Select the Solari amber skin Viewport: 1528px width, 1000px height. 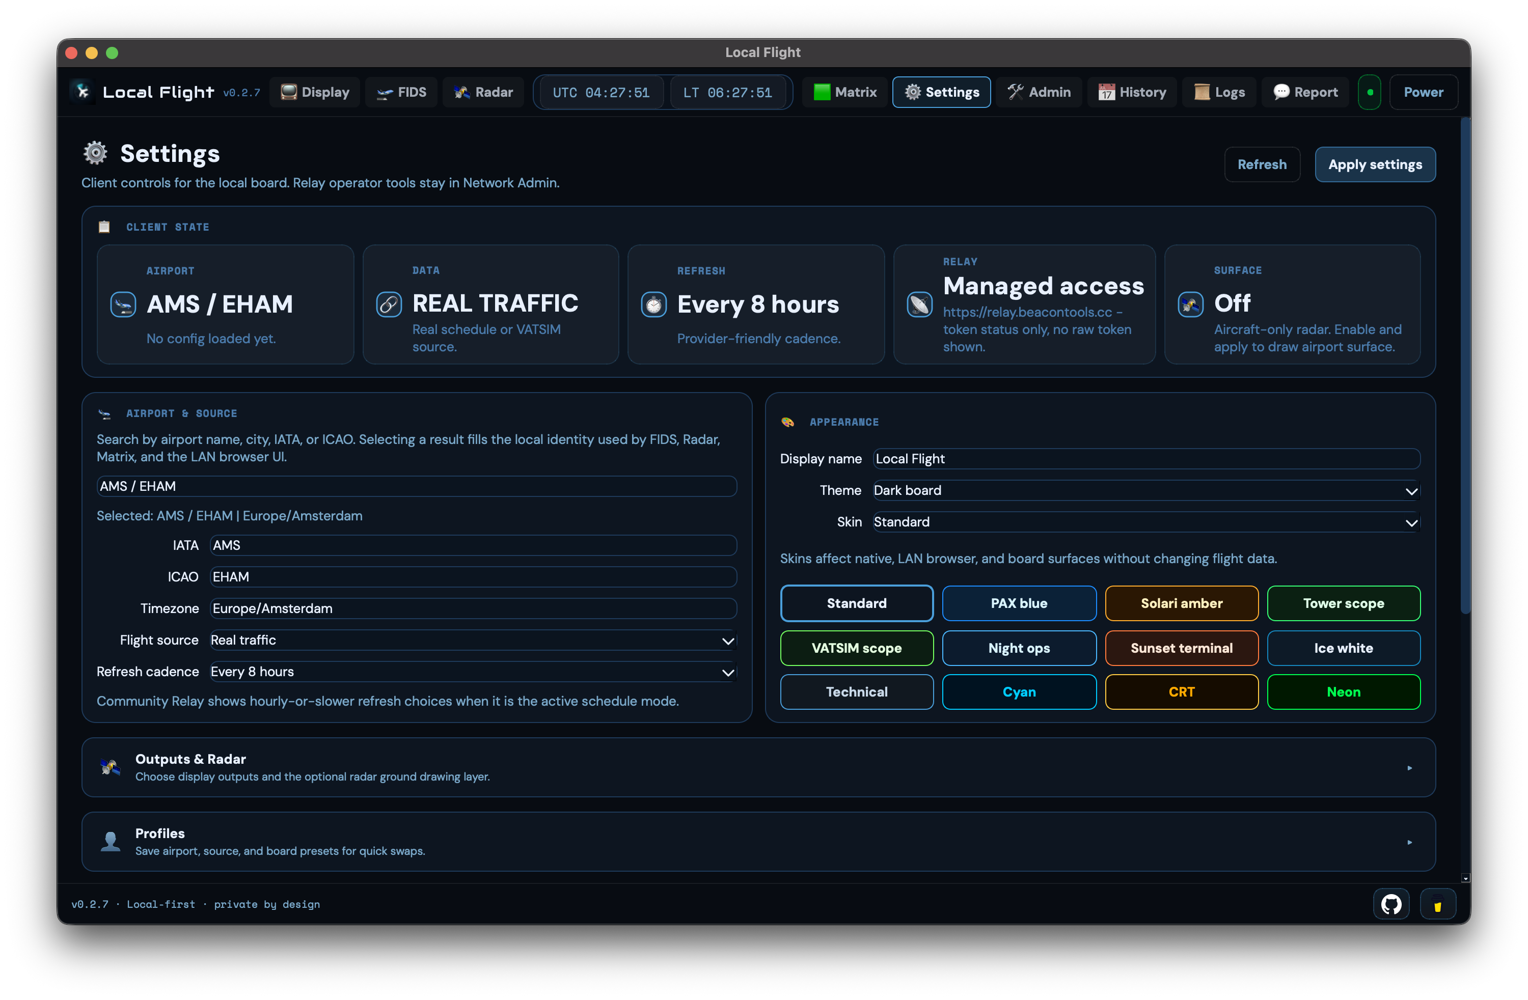pyautogui.click(x=1181, y=603)
